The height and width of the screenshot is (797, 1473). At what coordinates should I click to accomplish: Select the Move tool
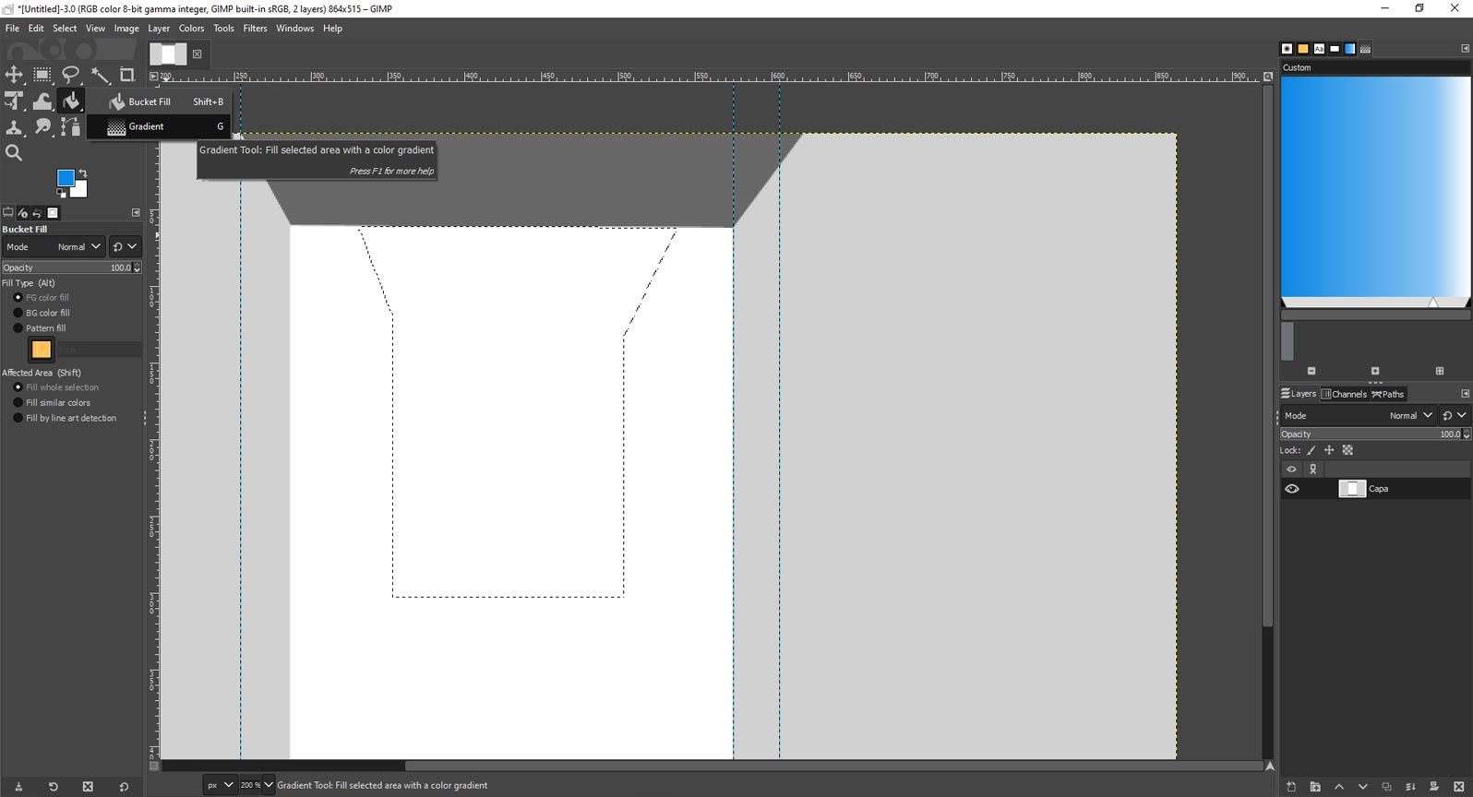pyautogui.click(x=14, y=75)
